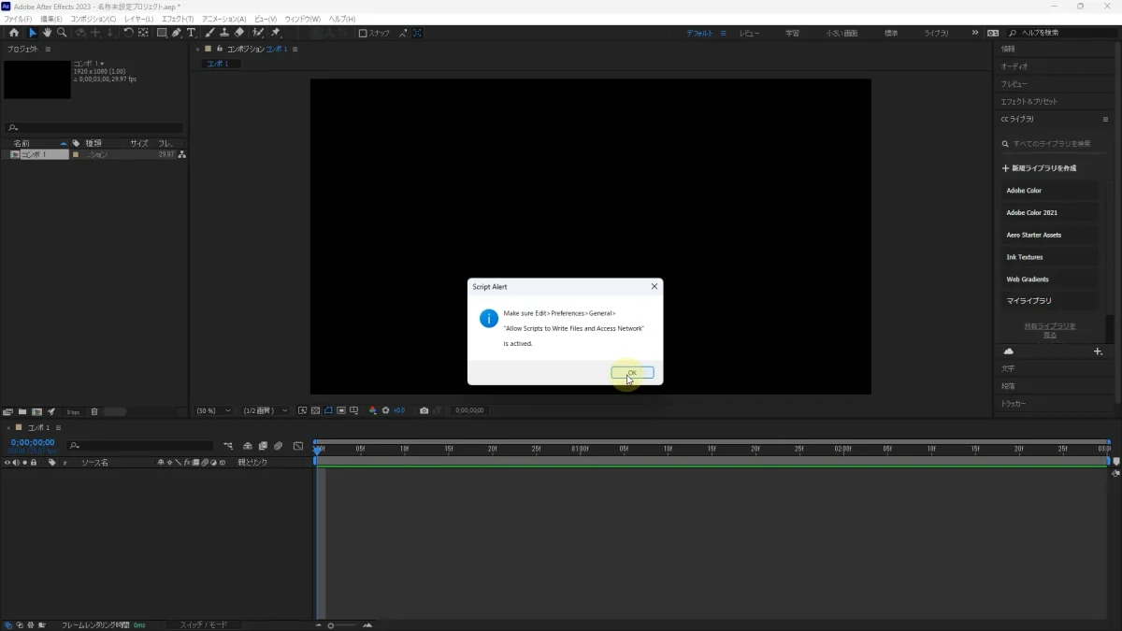The height and width of the screenshot is (631, 1122).
Task: Open show channel color management icon
Action: 372,410
